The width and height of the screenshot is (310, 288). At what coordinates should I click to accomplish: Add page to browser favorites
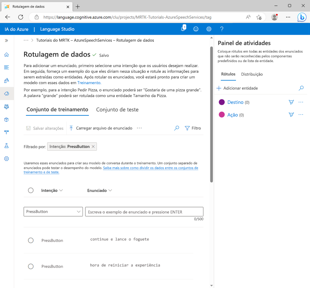pyautogui.click(x=259, y=17)
